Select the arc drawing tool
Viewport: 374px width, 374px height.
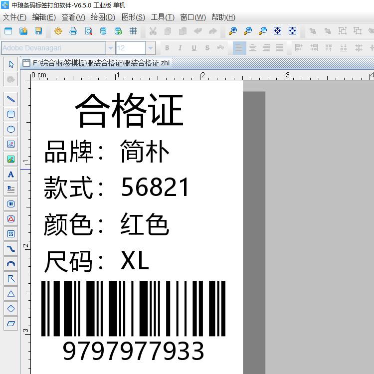click(x=11, y=264)
